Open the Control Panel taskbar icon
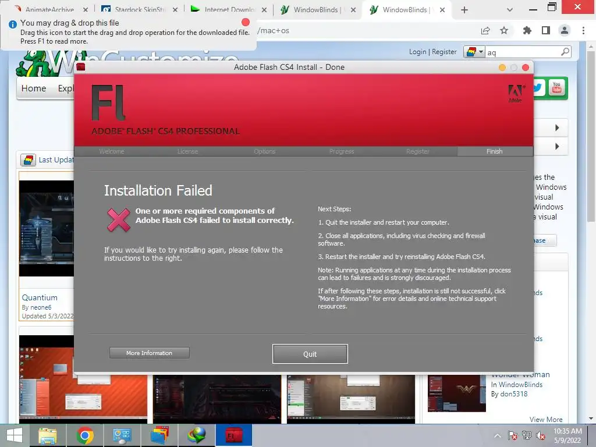 pos(122,435)
